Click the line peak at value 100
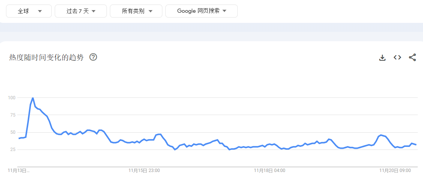 [x=33, y=98]
